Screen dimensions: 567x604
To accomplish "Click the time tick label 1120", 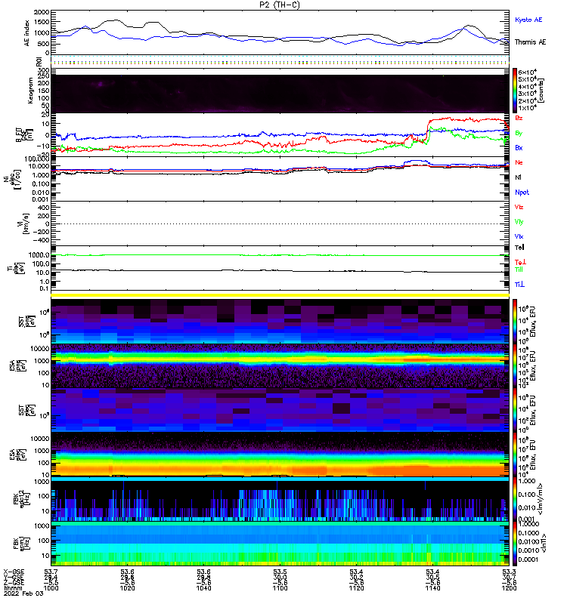I will tap(356, 588).
